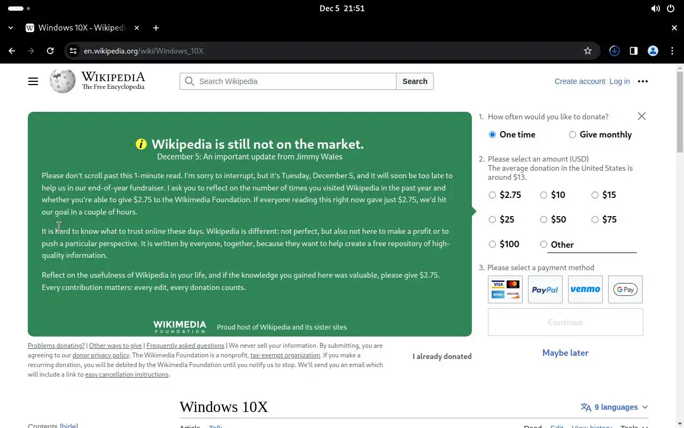Screen dimensions: 684x428
Task: Click the Continue button
Action: click(x=565, y=322)
